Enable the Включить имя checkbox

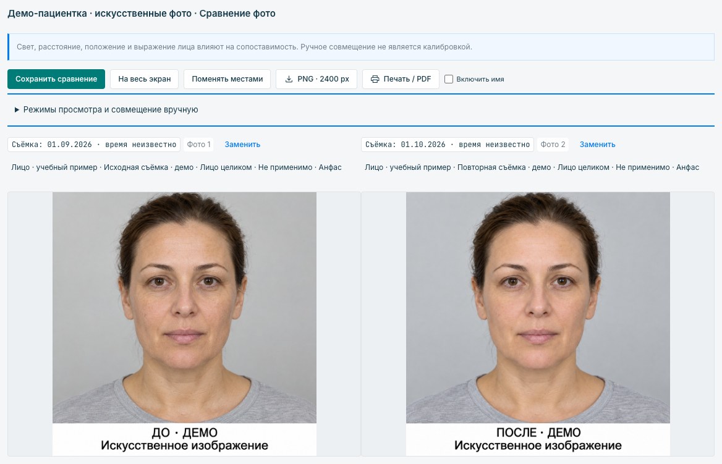[449, 79]
